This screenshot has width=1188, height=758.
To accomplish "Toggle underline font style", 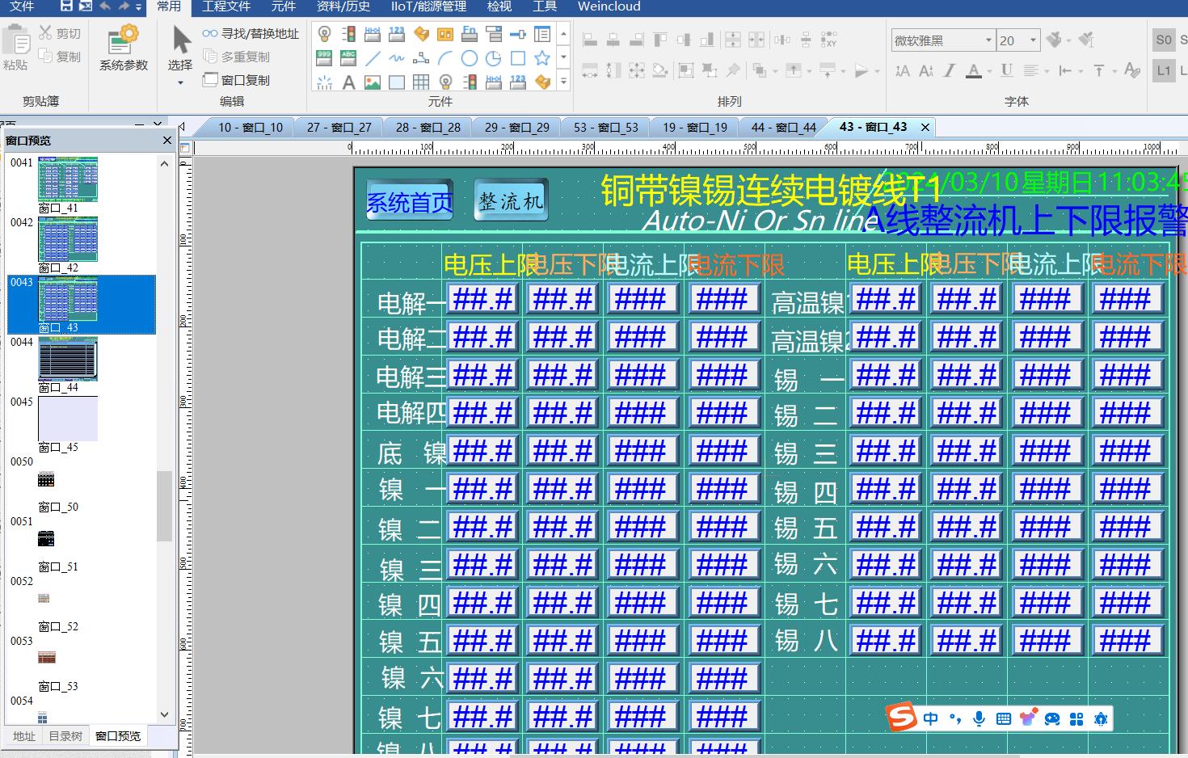I will point(1006,71).
